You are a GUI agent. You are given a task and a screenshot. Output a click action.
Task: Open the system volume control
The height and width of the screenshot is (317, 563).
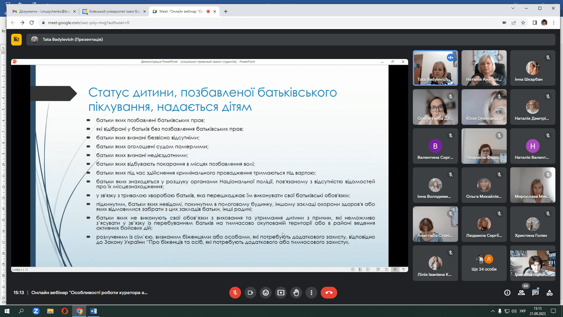(514, 311)
